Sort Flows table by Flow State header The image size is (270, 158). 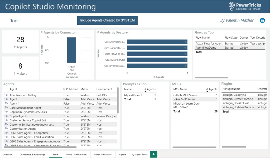coord(231,38)
